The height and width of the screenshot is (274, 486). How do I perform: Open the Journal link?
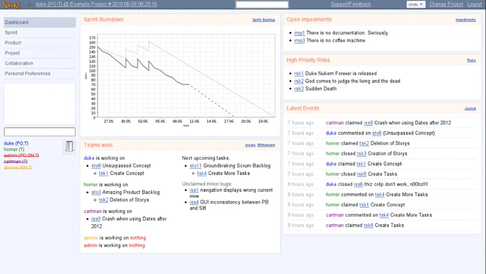[470, 109]
